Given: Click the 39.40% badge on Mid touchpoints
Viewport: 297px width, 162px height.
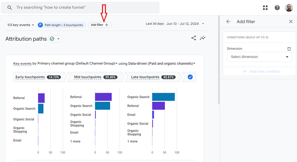Looking at the screenshot, I should (x=110, y=77).
